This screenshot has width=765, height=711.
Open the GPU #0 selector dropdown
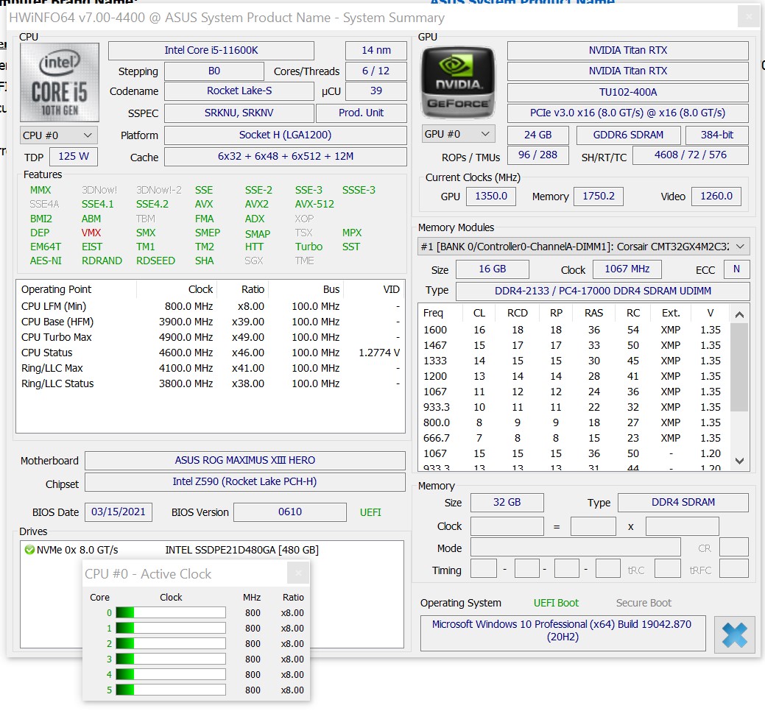pyautogui.click(x=458, y=134)
